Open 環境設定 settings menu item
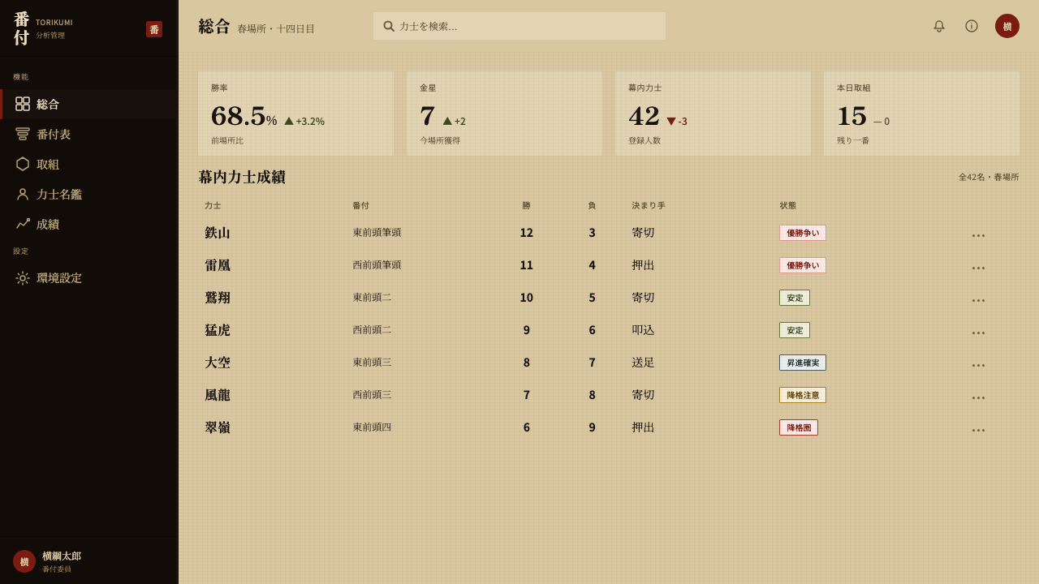 (x=89, y=278)
